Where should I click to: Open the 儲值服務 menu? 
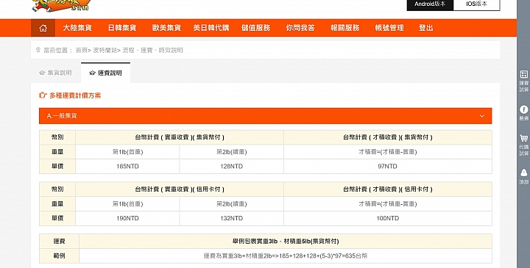click(x=255, y=28)
